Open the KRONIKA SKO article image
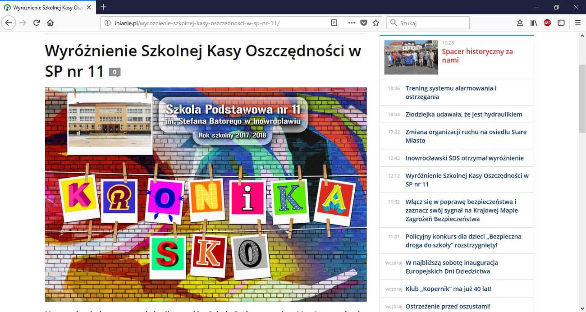Image resolution: width=586 pixels, height=312 pixels. pyautogui.click(x=206, y=194)
